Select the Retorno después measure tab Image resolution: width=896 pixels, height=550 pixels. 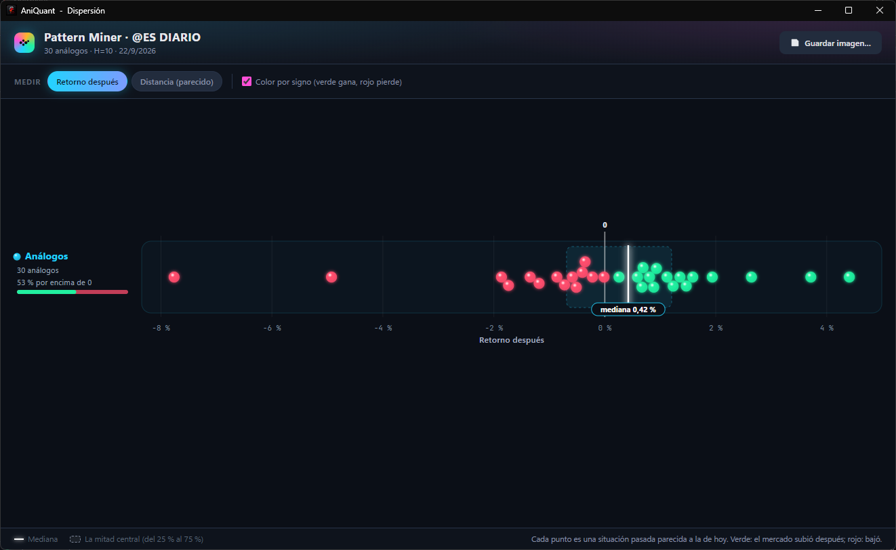coord(87,82)
